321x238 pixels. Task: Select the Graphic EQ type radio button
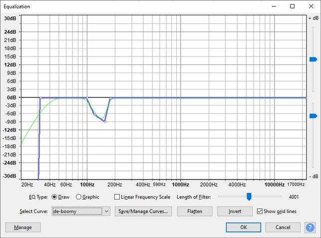(78, 197)
